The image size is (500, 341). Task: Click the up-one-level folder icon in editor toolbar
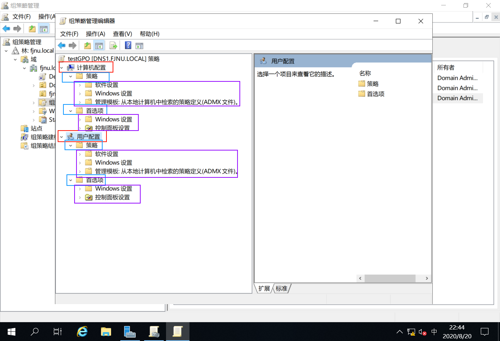click(88, 46)
